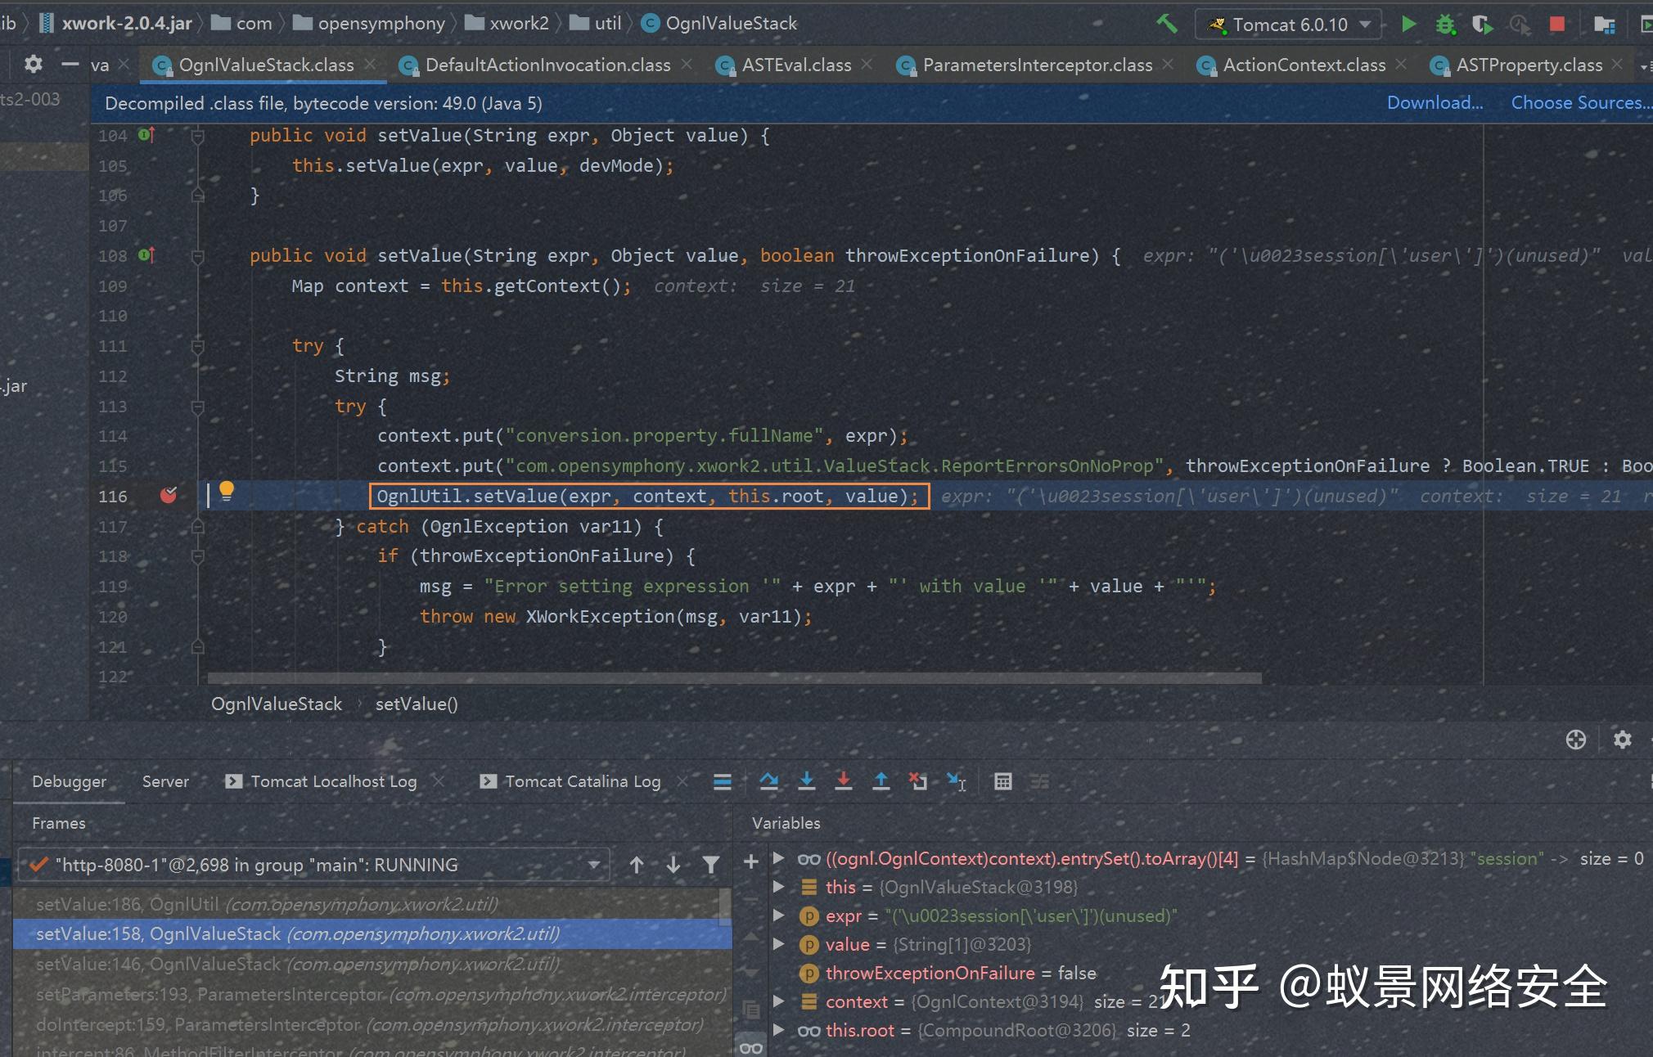Screen dimensions: 1653x1057
Task: Add a new watch with the plus icon
Action: (x=750, y=861)
